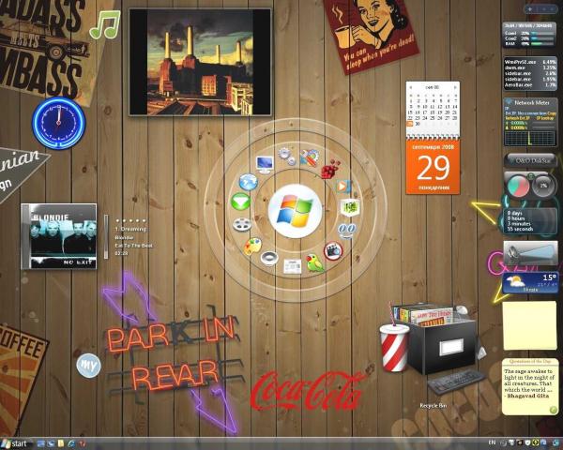This screenshot has height=450, width=563.
Task: Click the RAM usage bar in CPU gadget
Action: coord(541,43)
